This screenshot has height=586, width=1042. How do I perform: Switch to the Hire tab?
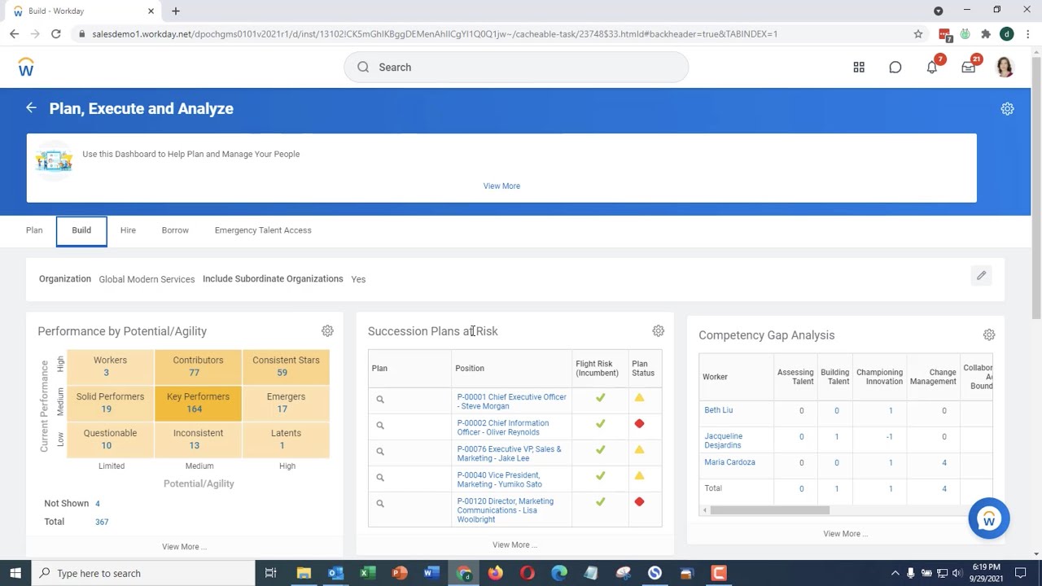click(128, 230)
